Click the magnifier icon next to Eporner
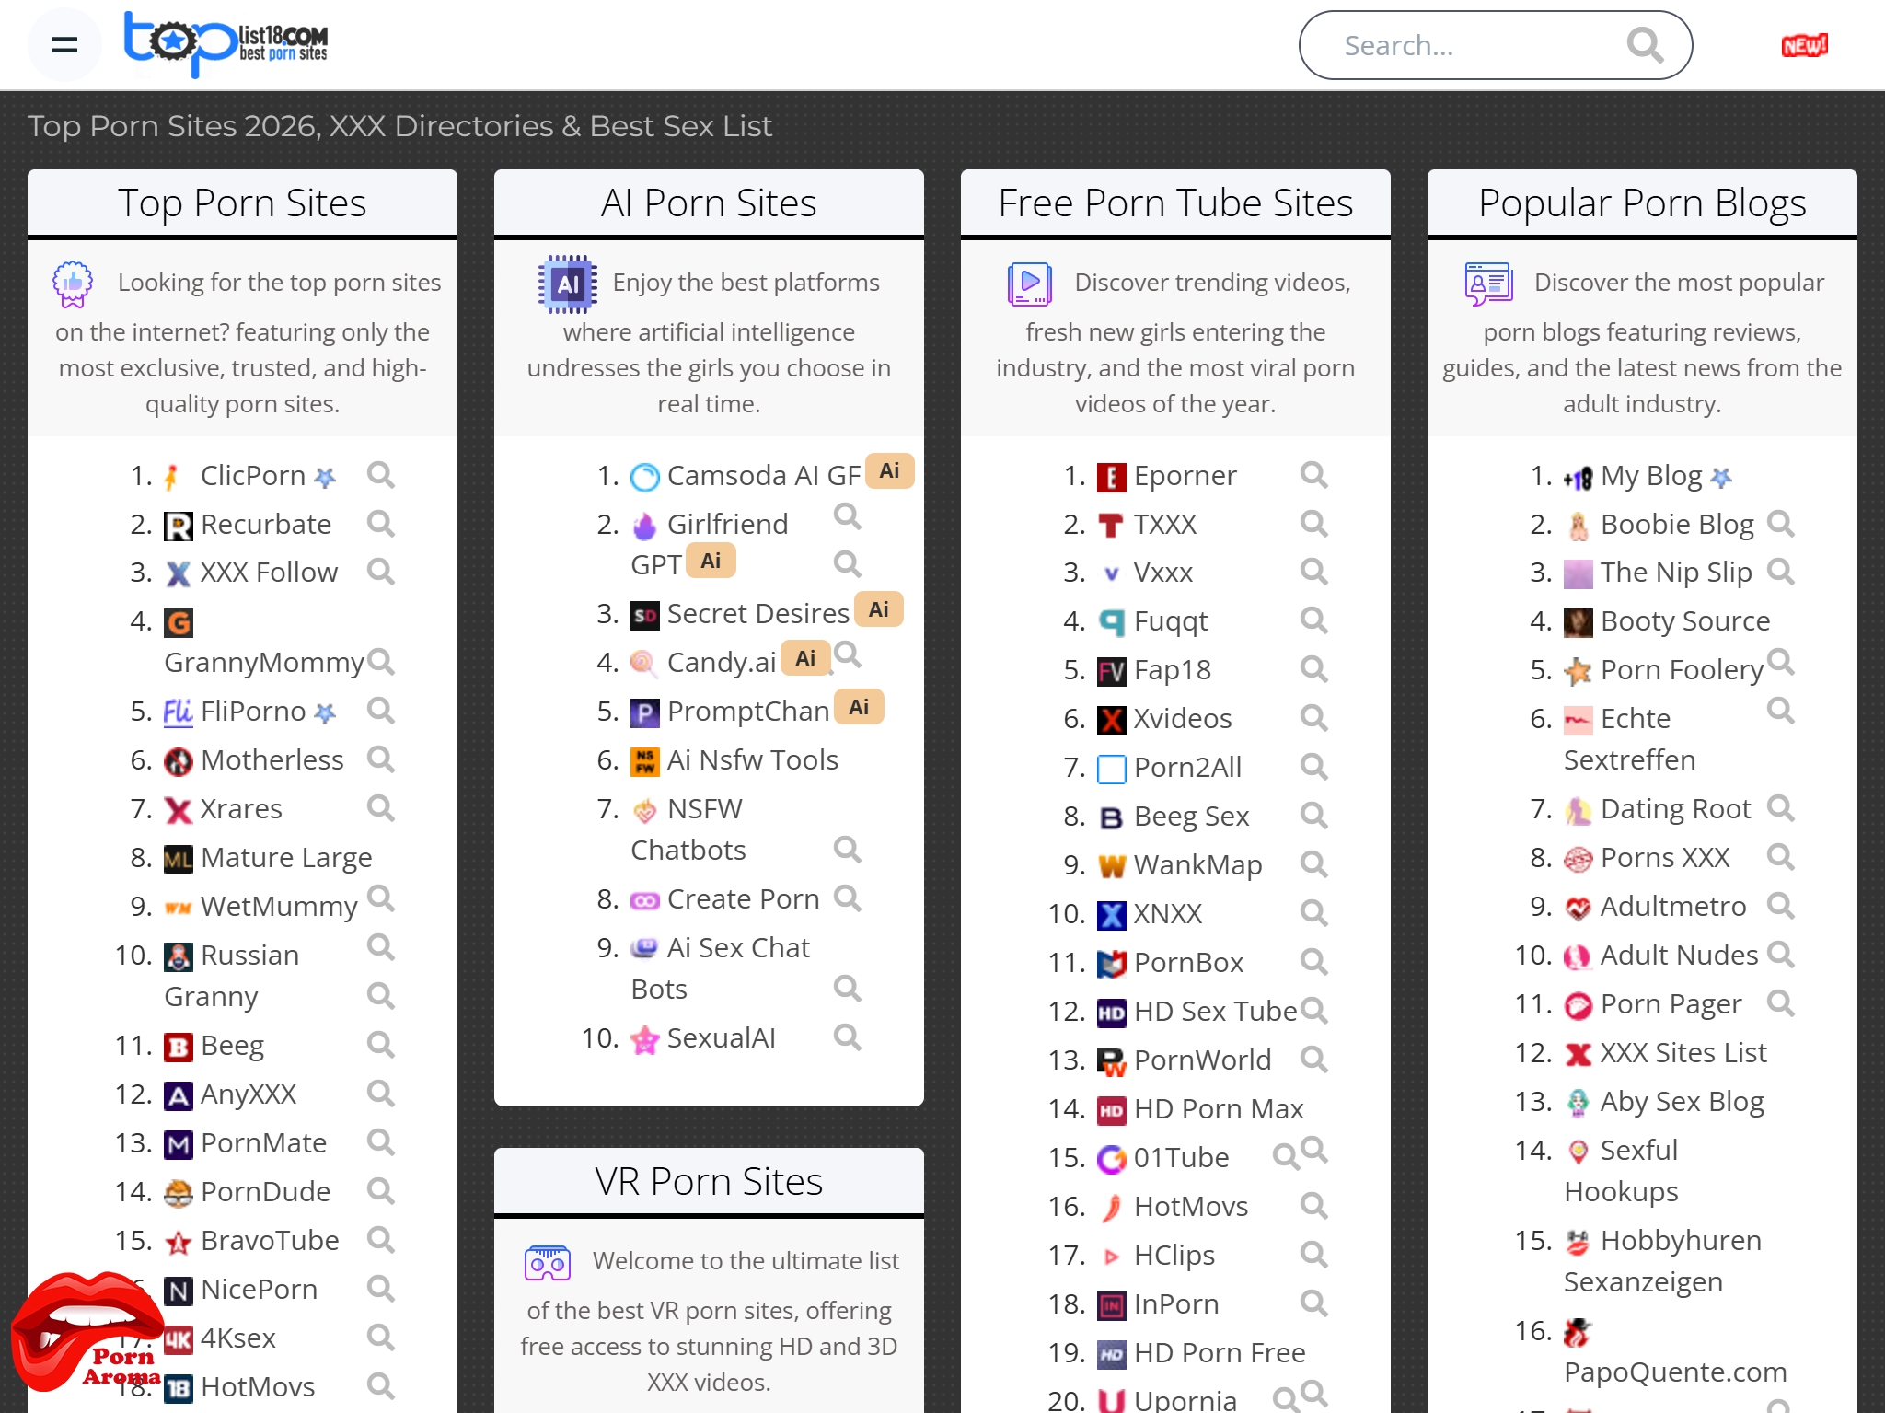This screenshot has height=1413, width=1885. [x=1313, y=475]
